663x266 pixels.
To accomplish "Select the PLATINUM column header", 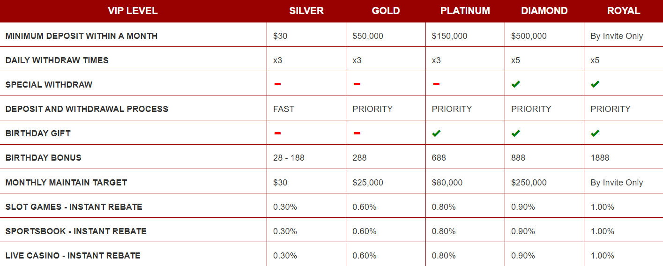I will coord(465,11).
